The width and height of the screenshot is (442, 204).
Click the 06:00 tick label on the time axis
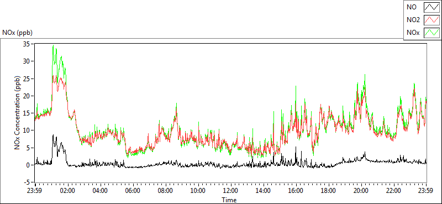click(x=133, y=191)
